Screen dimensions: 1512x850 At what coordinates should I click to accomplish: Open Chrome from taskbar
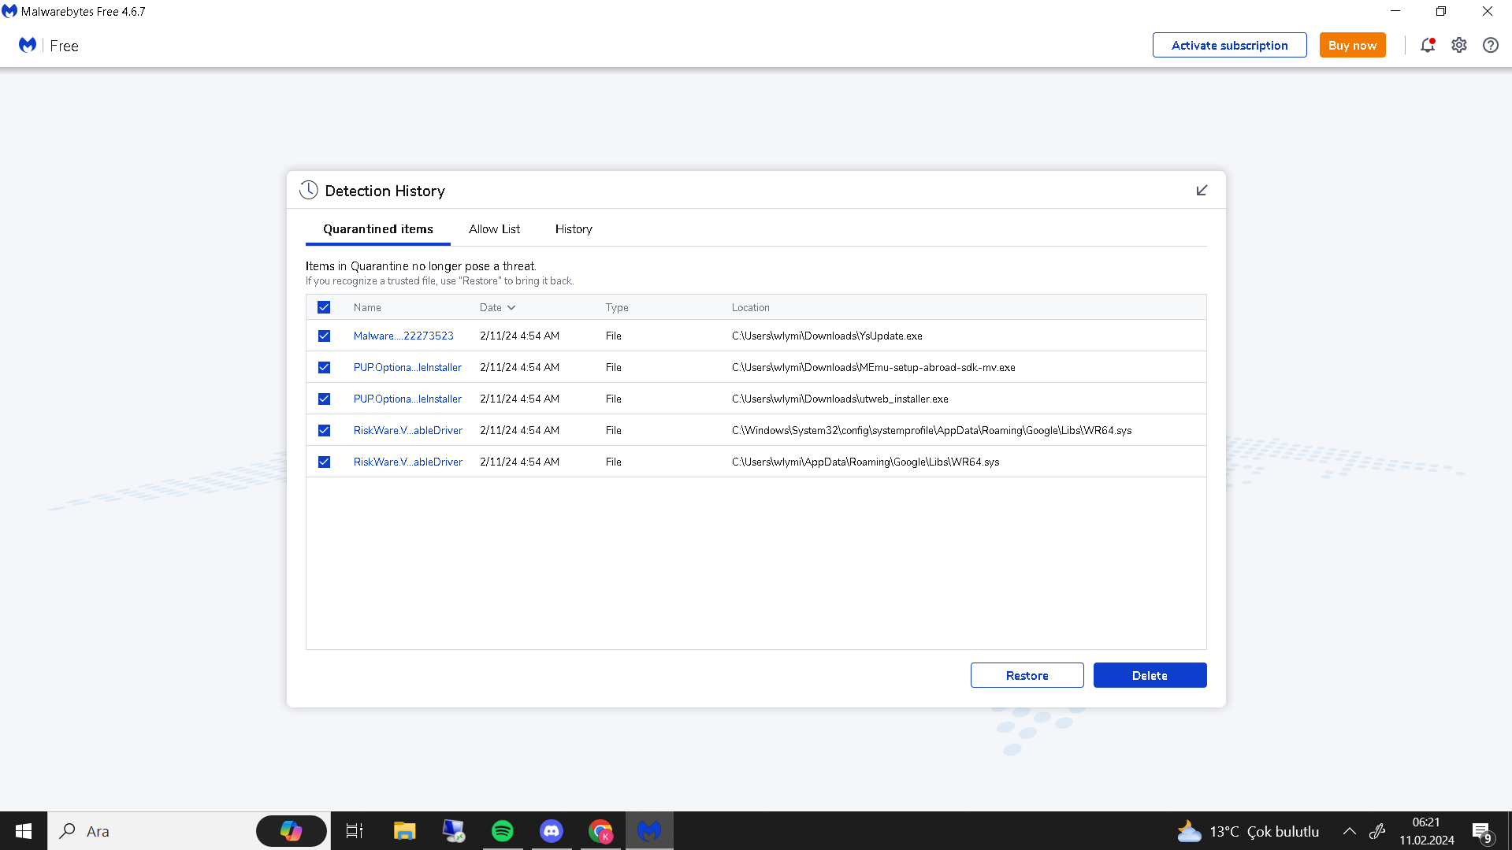click(x=600, y=831)
